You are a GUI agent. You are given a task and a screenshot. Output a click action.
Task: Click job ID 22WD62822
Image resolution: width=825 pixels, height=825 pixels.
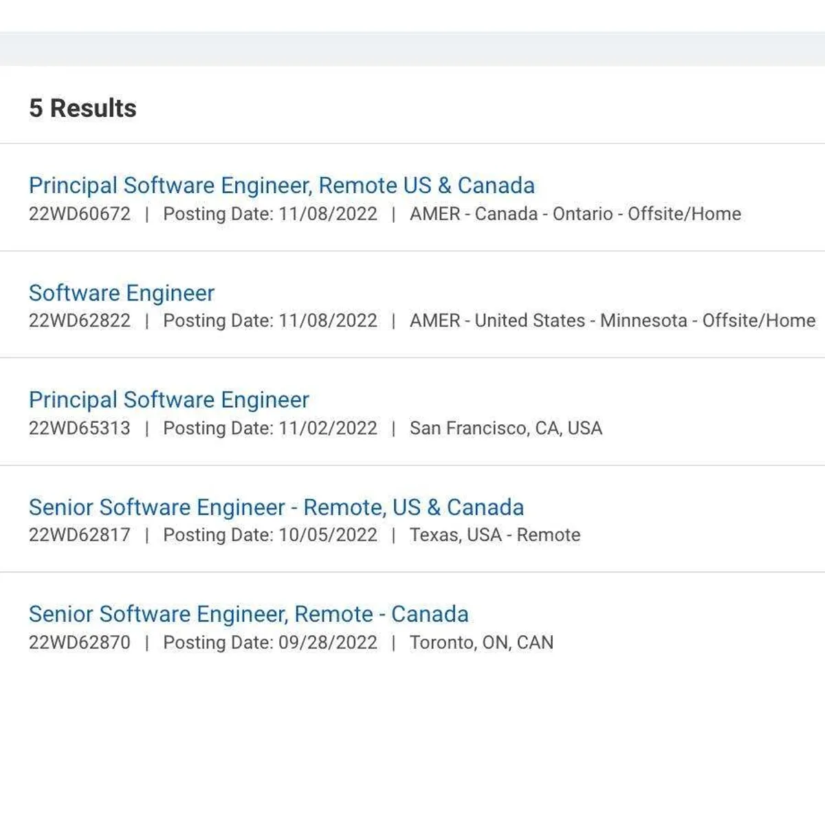point(79,321)
